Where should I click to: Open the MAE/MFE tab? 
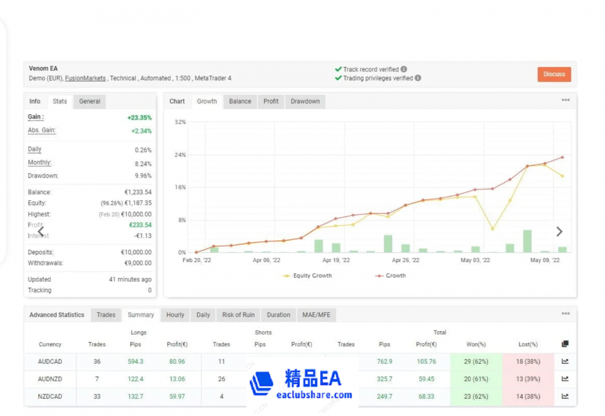(316, 315)
